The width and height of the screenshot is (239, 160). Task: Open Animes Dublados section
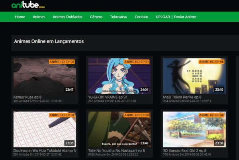(68, 17)
